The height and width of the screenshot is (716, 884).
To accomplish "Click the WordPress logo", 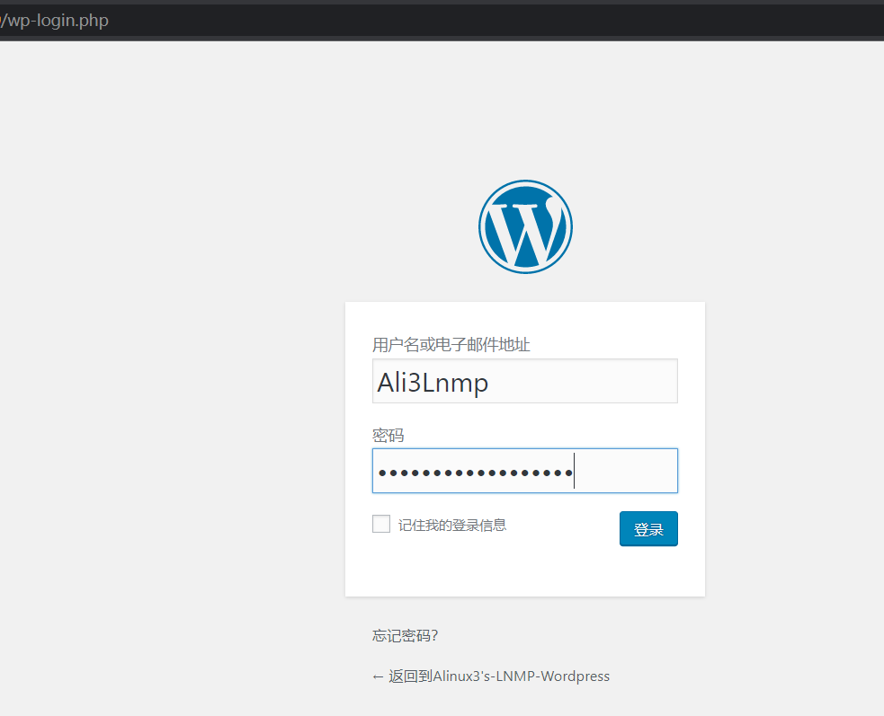I will (525, 226).
